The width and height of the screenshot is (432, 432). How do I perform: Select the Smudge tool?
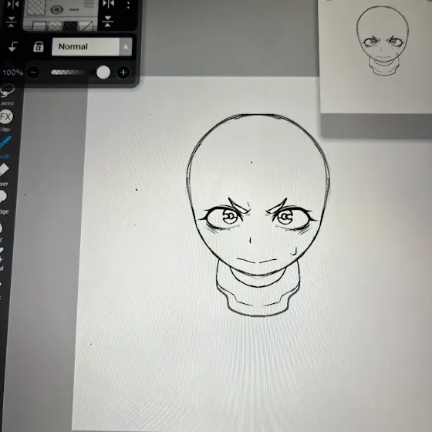click(3, 197)
